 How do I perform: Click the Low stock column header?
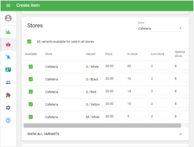(158, 54)
